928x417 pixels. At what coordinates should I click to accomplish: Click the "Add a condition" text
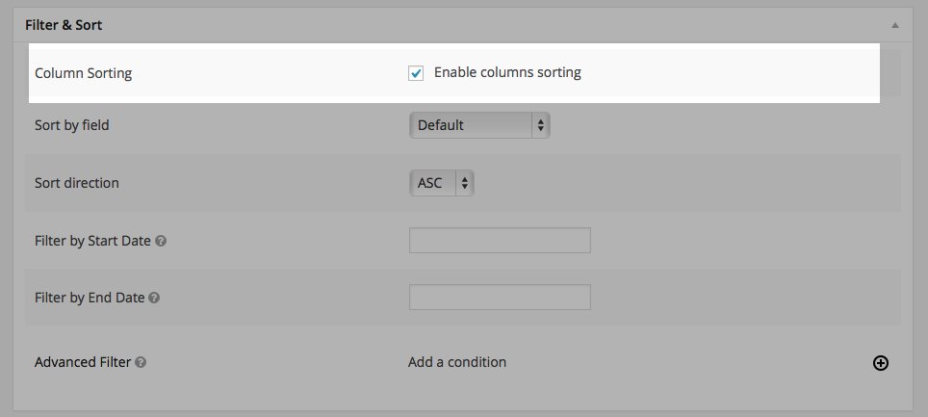(x=457, y=362)
